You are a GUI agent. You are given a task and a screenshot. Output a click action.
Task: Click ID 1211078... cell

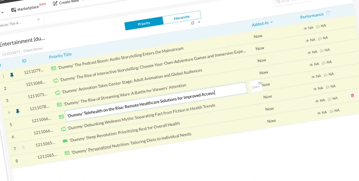[39, 108]
